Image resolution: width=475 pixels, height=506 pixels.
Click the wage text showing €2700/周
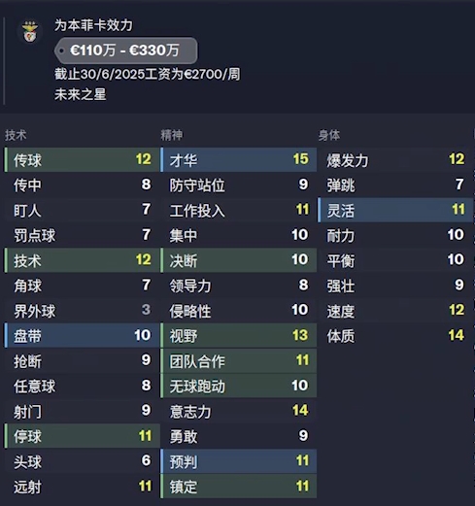pyautogui.click(x=148, y=74)
